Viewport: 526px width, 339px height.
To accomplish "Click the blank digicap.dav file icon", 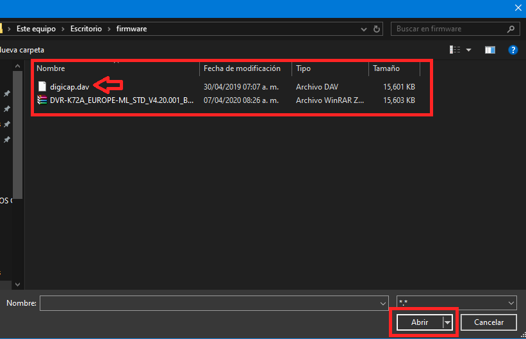I will [42, 86].
